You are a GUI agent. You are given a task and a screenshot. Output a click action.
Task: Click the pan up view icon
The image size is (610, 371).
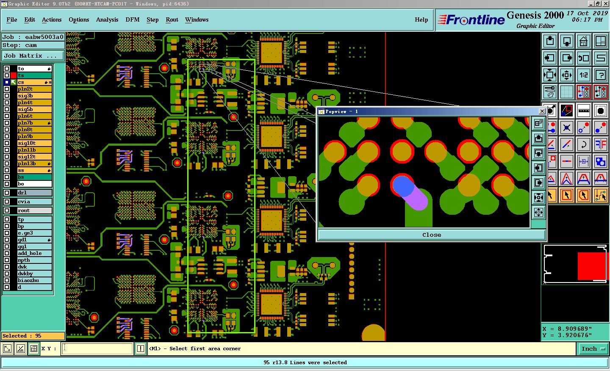(x=550, y=41)
